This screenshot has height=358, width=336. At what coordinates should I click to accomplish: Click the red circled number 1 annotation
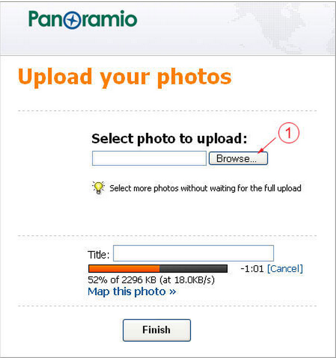pos(289,133)
